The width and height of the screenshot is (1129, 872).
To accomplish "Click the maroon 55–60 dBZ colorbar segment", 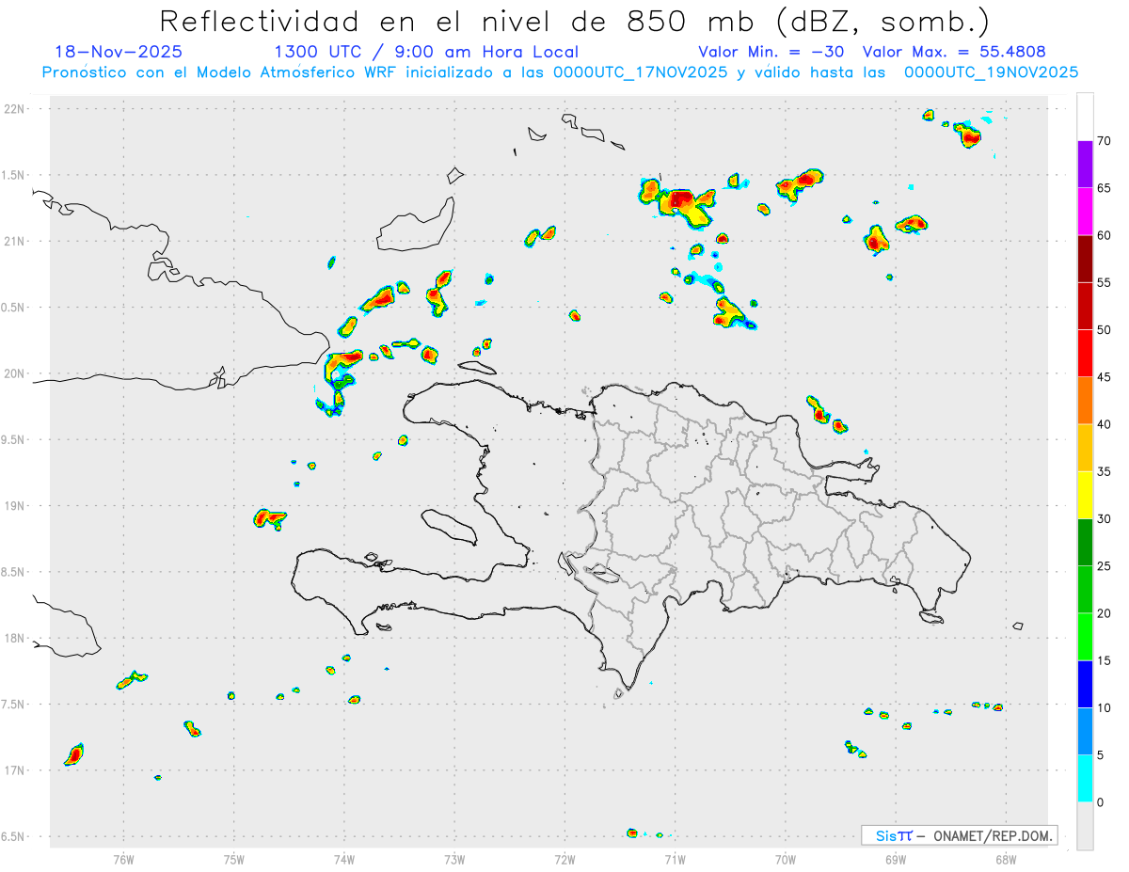I will [x=1085, y=259].
